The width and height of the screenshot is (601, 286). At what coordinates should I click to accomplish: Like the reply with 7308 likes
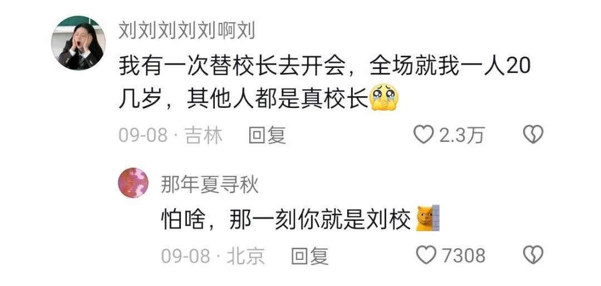[426, 255]
